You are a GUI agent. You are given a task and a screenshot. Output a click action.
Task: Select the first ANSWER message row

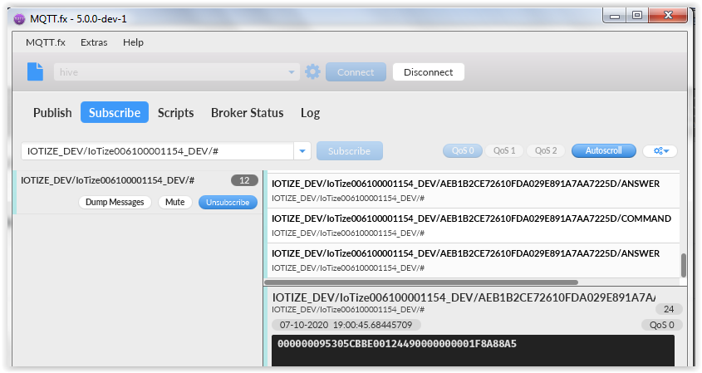pos(474,190)
